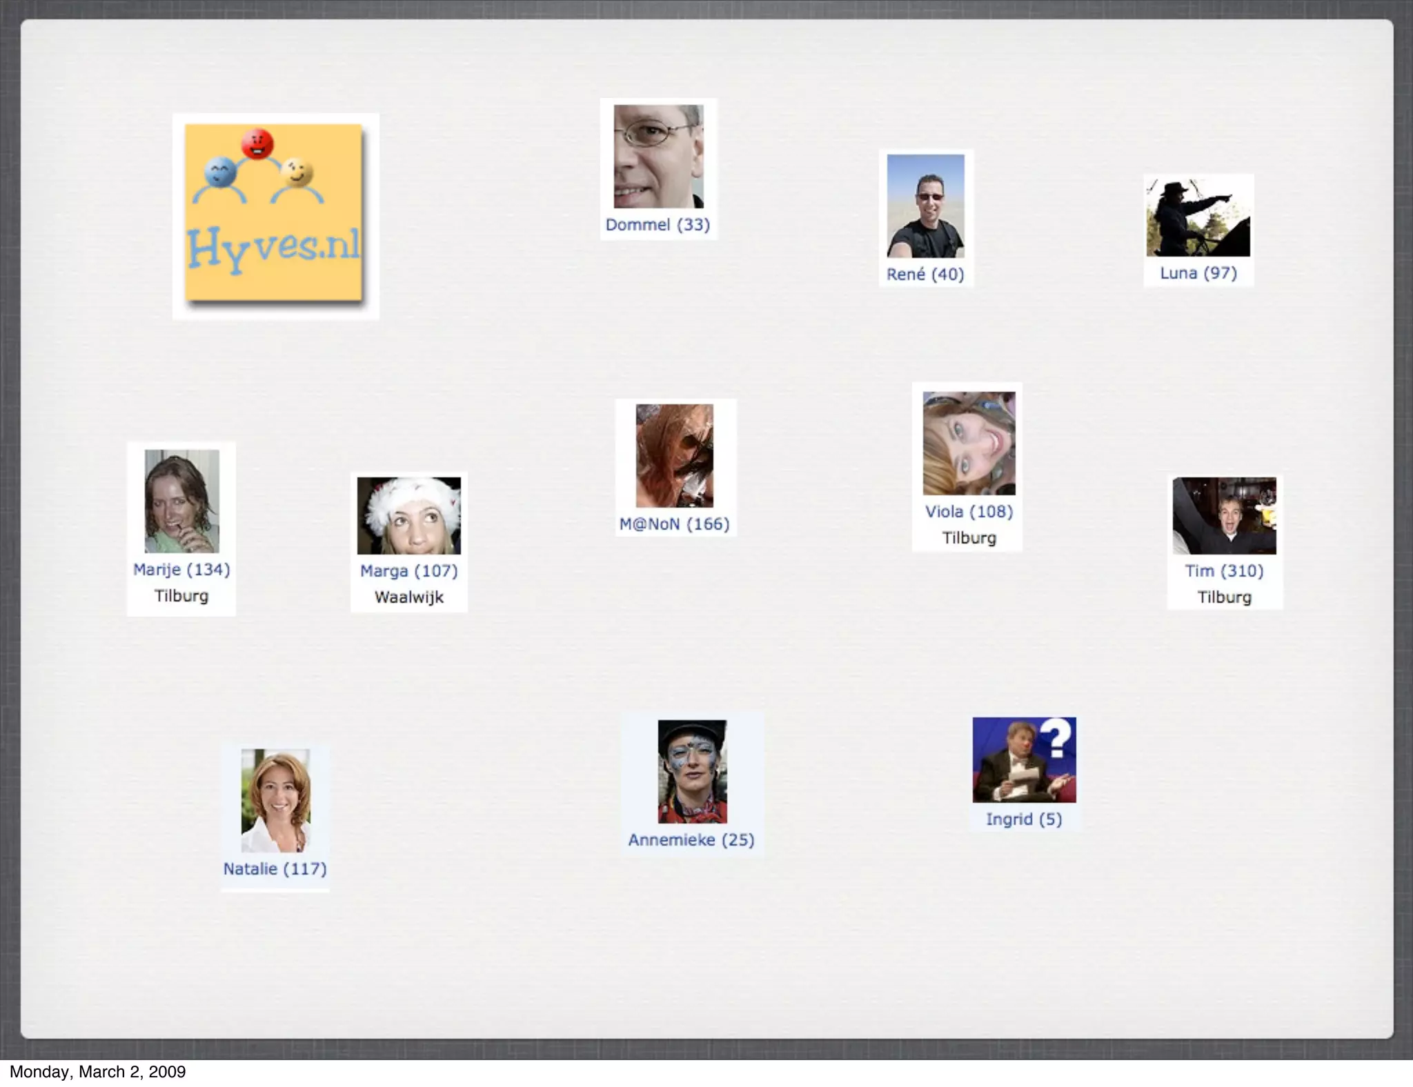The width and height of the screenshot is (1413, 1087).
Task: Select Tim's cheering arms-up photo
Action: click(1224, 516)
